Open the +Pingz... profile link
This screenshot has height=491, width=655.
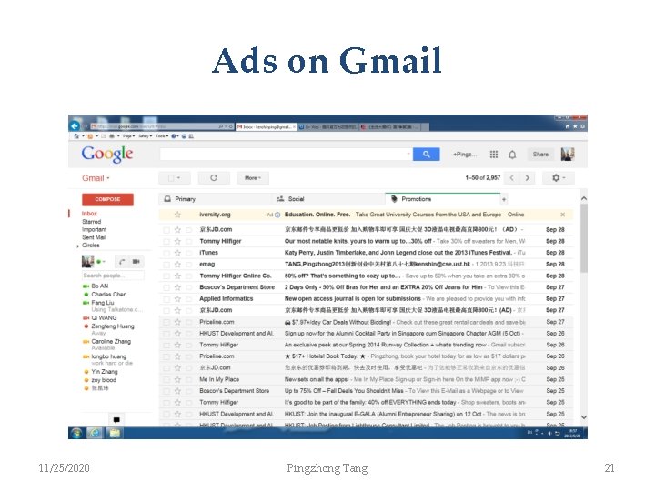point(465,155)
